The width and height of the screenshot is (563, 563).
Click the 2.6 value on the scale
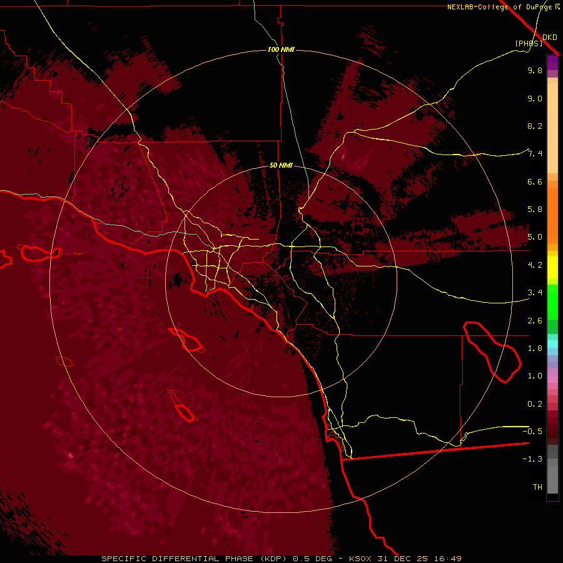535,321
